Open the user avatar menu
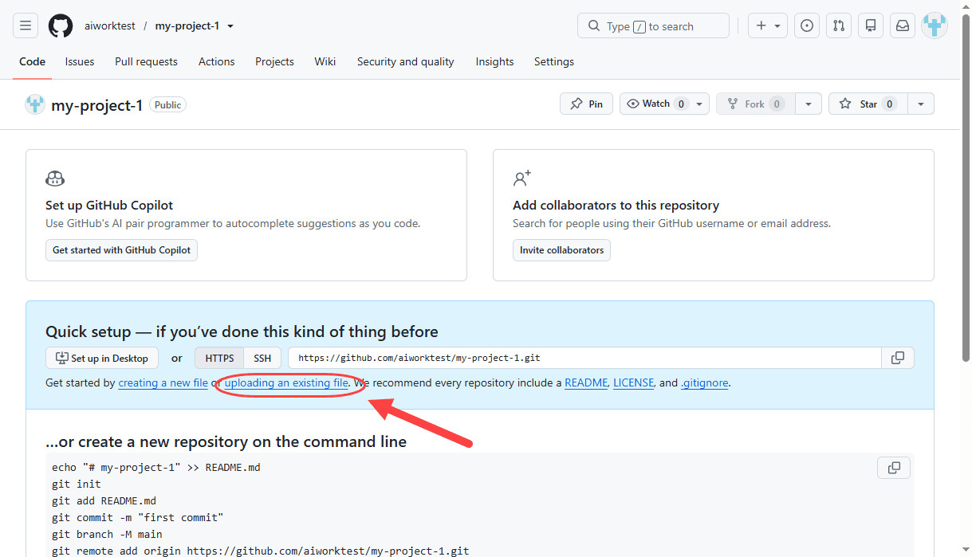The image size is (972, 557). 935,25
